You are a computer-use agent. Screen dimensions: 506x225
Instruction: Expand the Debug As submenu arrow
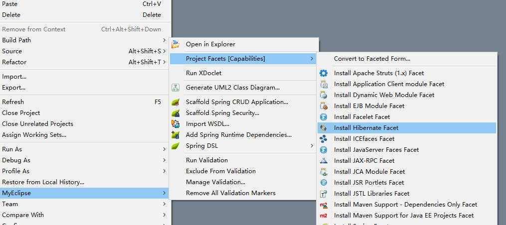164,160
